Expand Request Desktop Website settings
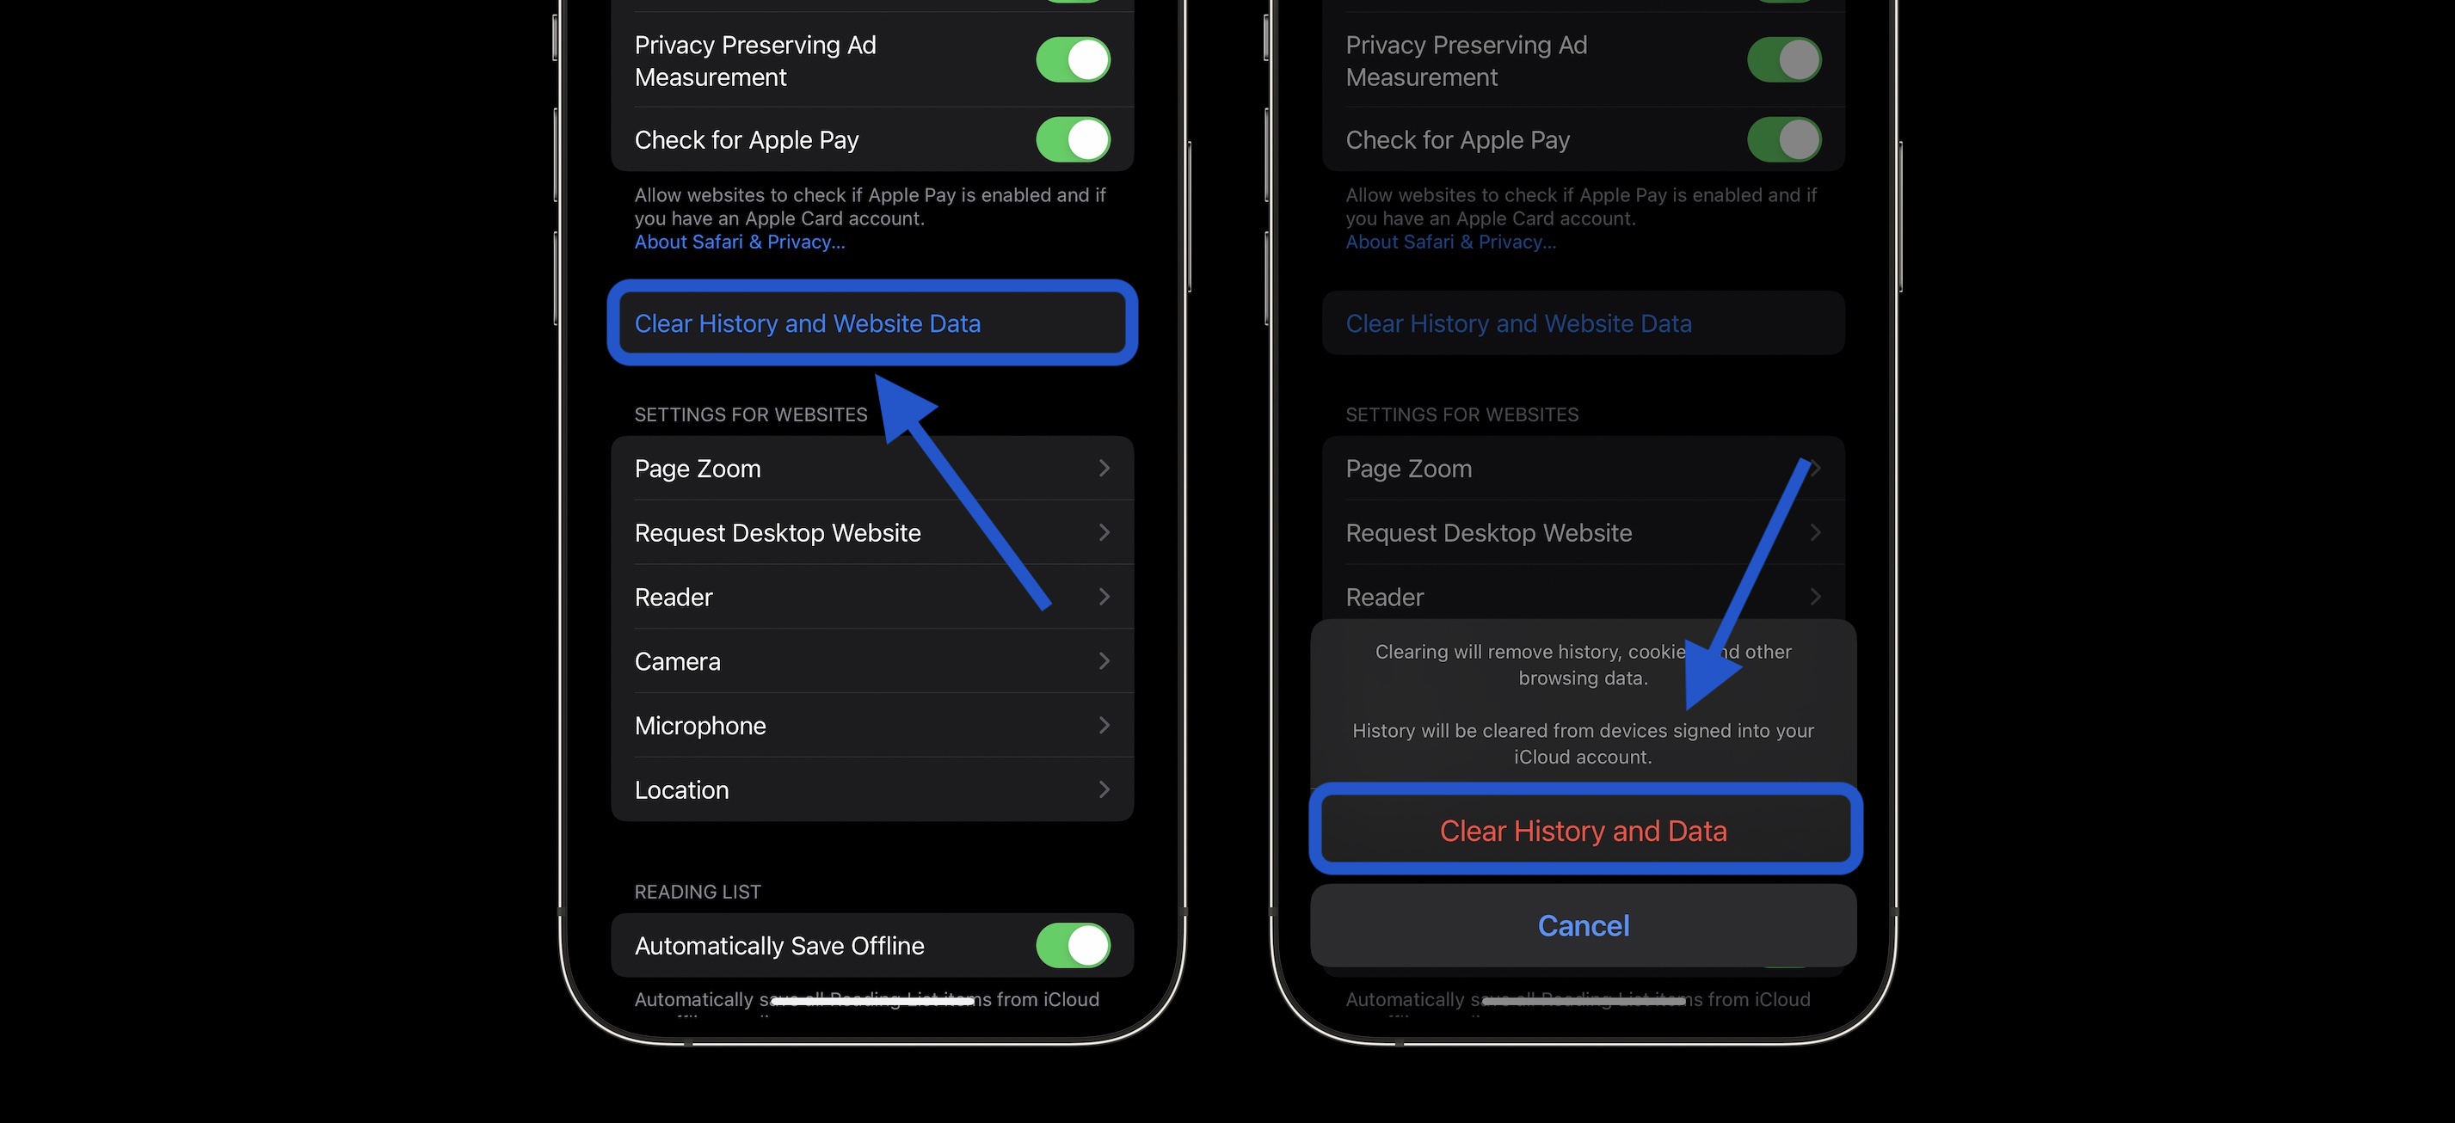The width and height of the screenshot is (2455, 1123). [872, 531]
